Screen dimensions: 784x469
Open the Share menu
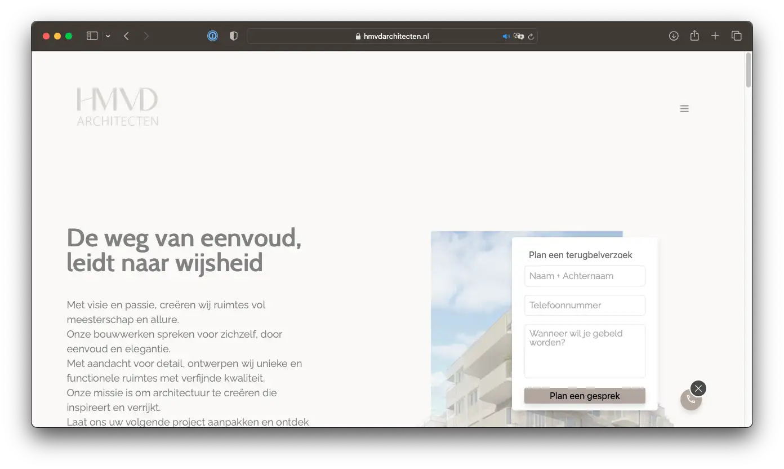coord(694,36)
